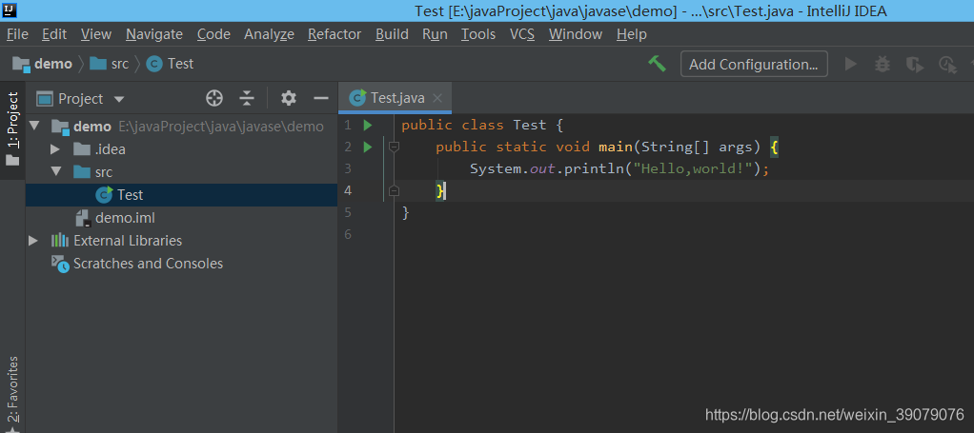The image size is (974, 433).
Task: Open the File menu
Action: [x=17, y=34]
